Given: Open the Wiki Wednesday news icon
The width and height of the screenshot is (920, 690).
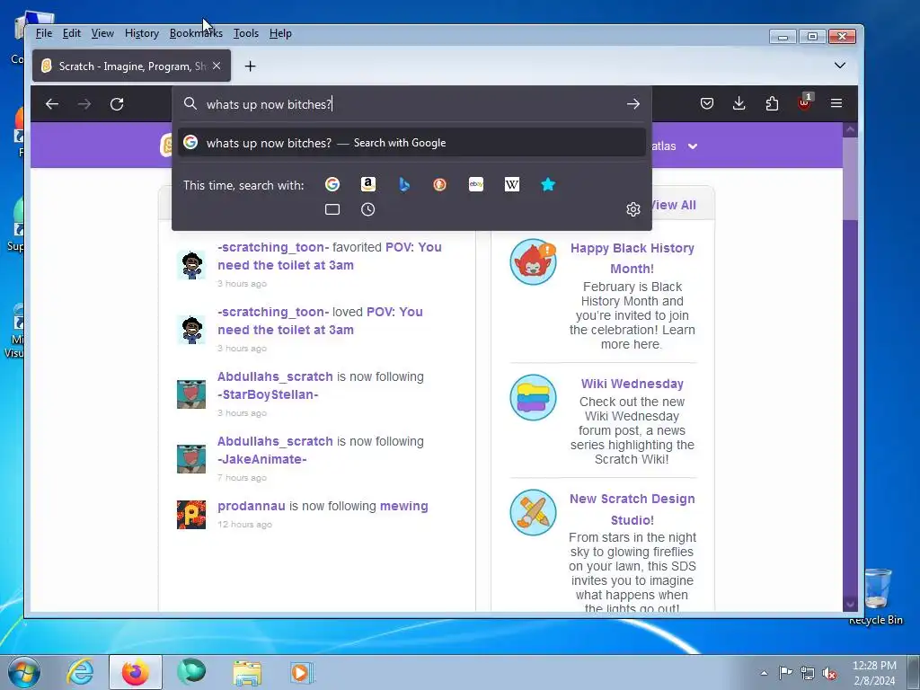Looking at the screenshot, I should 533,397.
